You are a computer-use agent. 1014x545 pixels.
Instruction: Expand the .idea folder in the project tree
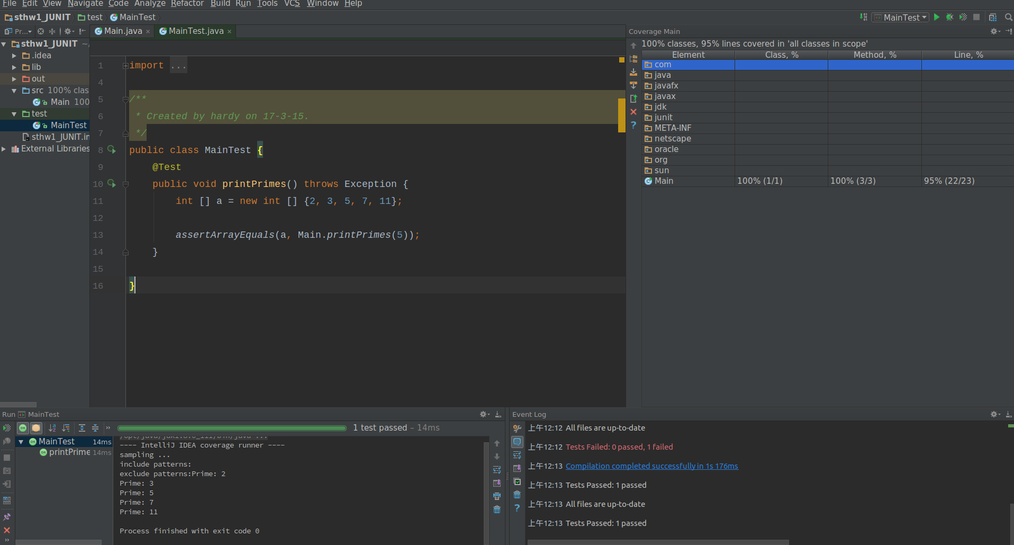(x=14, y=56)
